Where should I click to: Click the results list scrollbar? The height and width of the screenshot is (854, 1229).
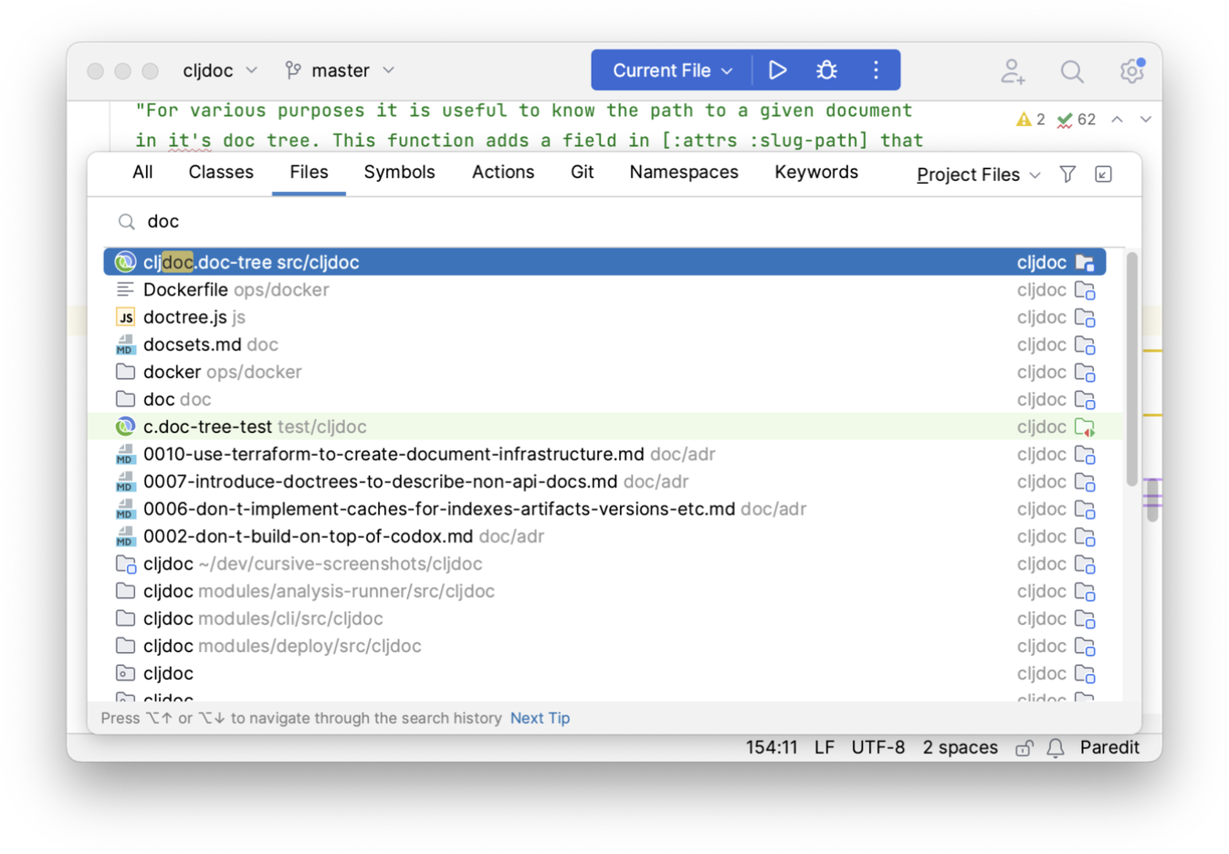1132,368
